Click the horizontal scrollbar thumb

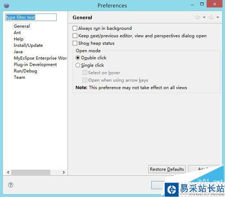click(31, 172)
